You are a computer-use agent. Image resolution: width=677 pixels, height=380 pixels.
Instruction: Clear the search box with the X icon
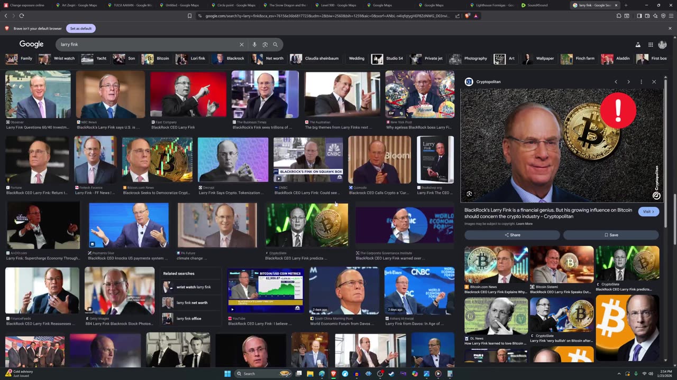click(242, 44)
